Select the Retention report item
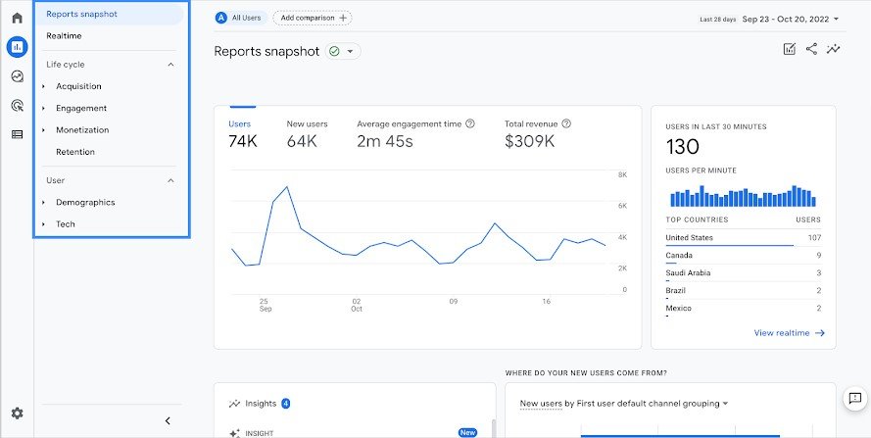 (x=75, y=152)
